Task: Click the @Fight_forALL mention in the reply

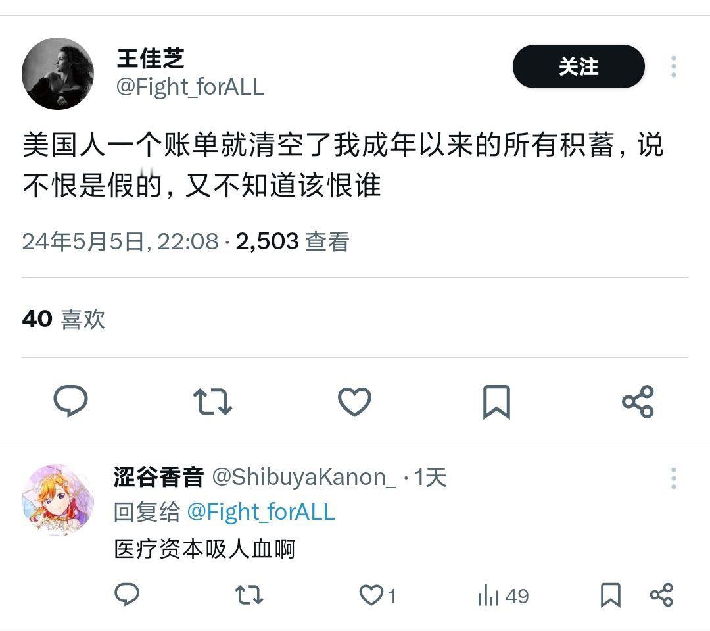Action: click(261, 512)
